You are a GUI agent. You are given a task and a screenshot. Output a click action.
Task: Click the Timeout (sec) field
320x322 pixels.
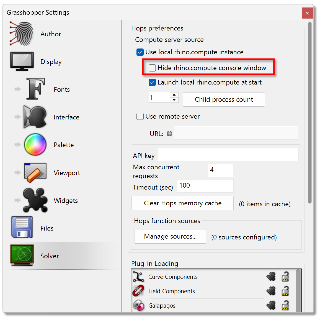[205, 186]
